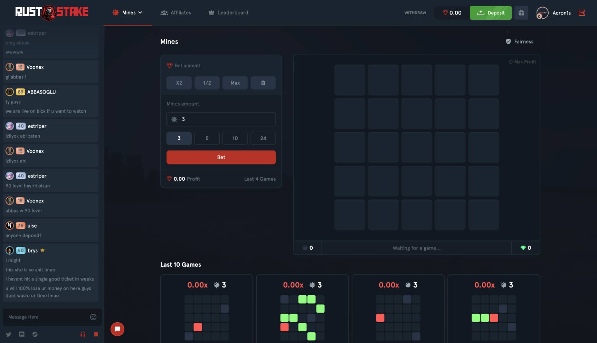Double the bet with X2

(179, 83)
